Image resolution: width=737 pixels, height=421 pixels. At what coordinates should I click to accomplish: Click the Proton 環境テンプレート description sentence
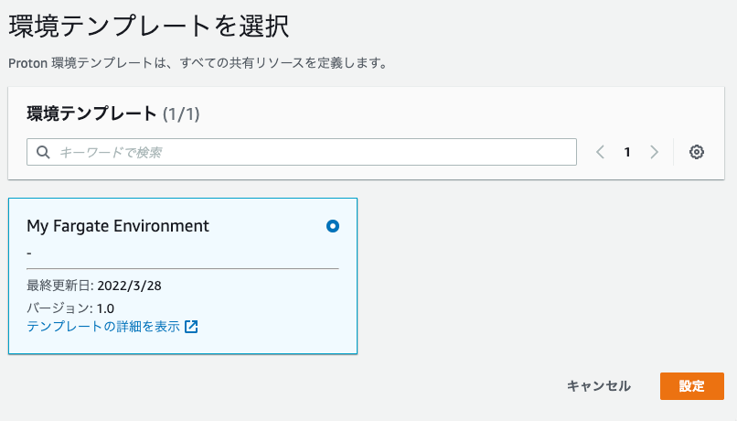[x=198, y=63]
